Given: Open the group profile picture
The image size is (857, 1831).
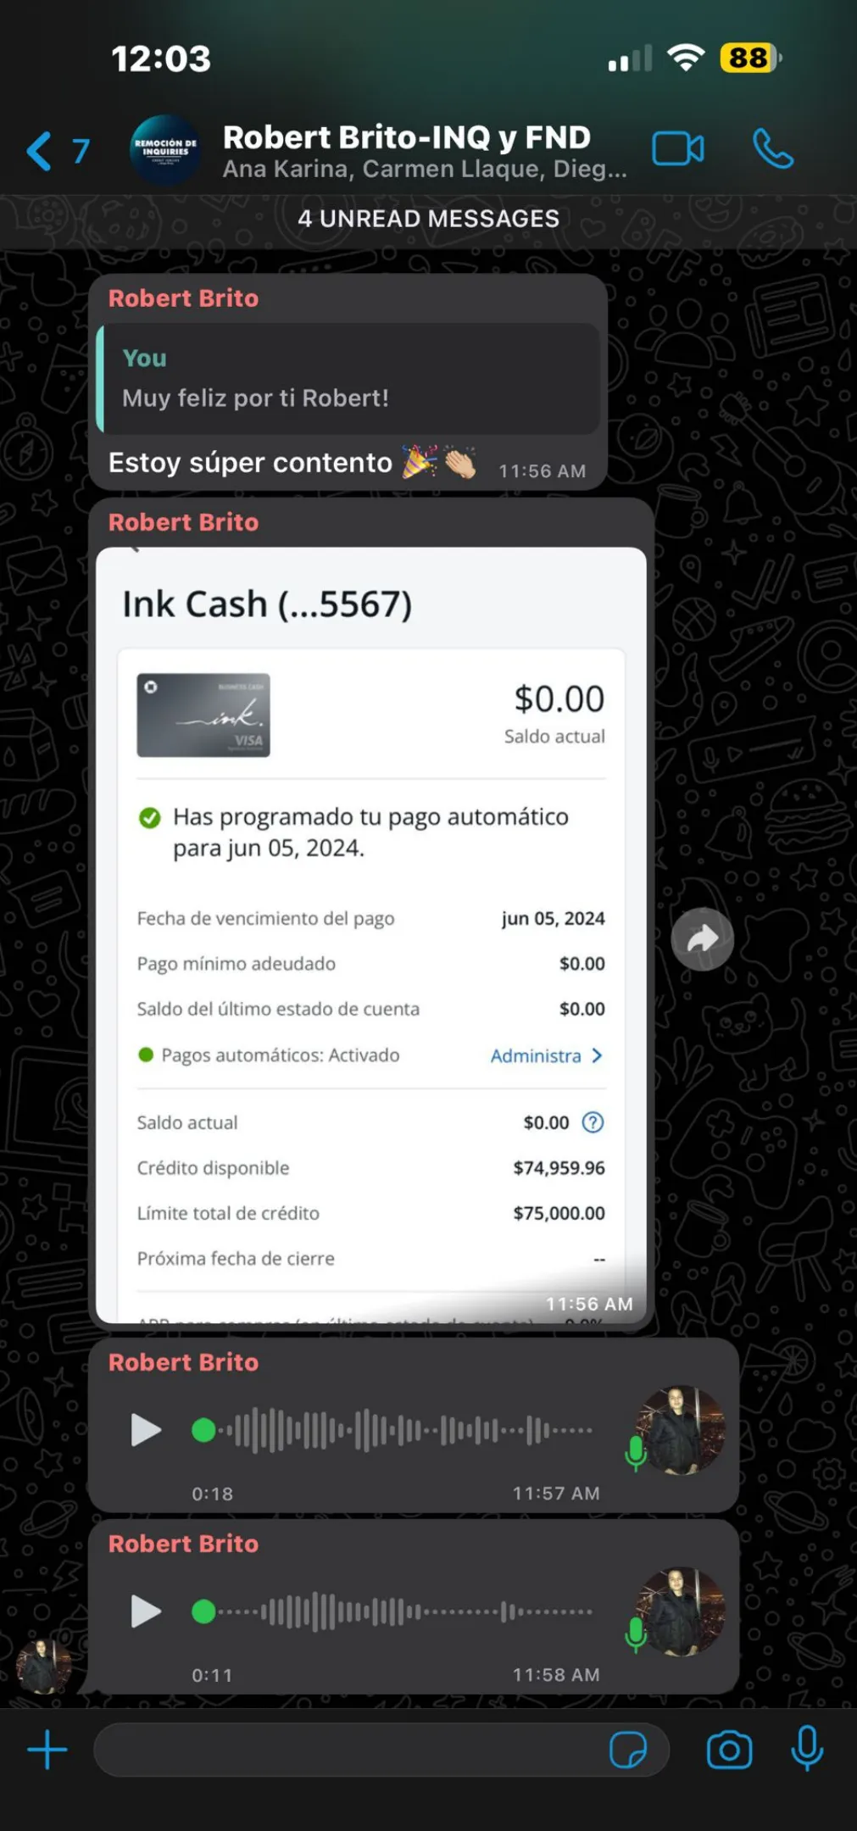Looking at the screenshot, I should (165, 150).
